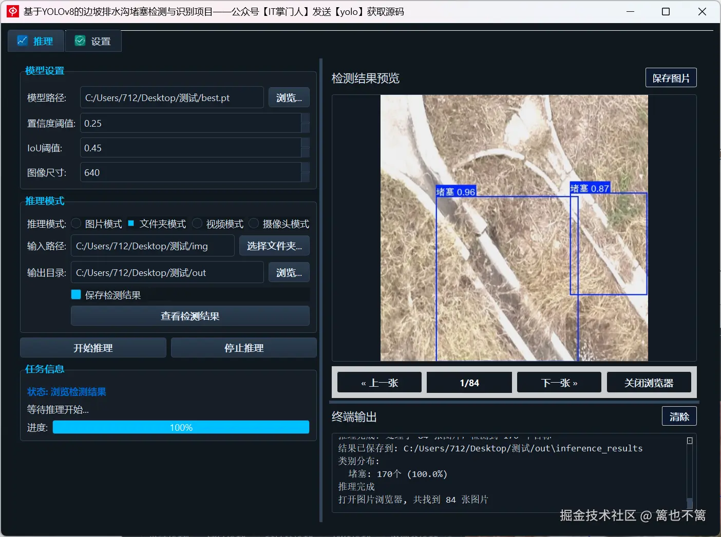Select the 图片模式 radio button
721x537 pixels.
tap(75, 223)
